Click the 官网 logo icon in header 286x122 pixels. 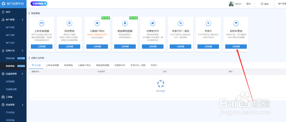tap(262, 4)
